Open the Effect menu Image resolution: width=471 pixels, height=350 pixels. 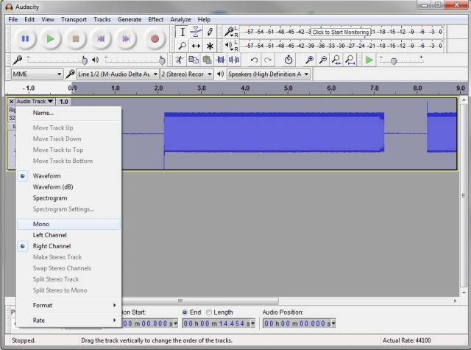[155, 20]
